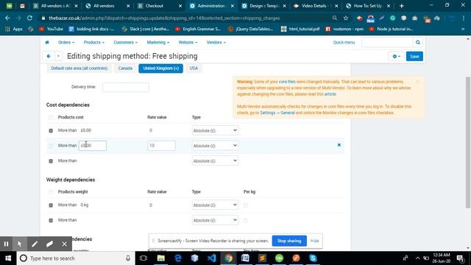Open Sublime Text from taskbar
471x265 pixels.
(262, 258)
